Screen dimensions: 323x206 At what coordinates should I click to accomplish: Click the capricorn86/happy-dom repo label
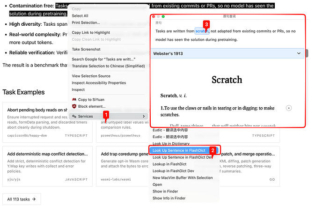[x=27, y=136]
